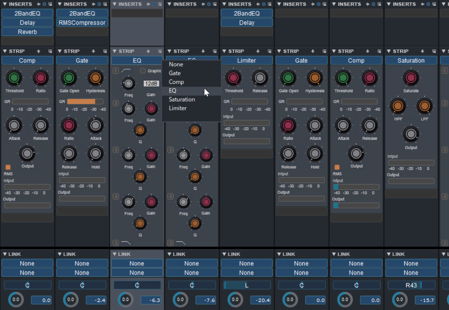Screen dimensions: 449x310
Task: Click the pan field showing L
Action: [246, 285]
